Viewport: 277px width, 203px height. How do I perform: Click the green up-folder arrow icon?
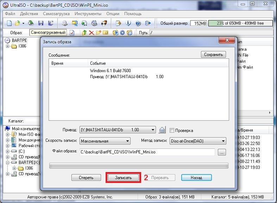[x=84, y=33]
